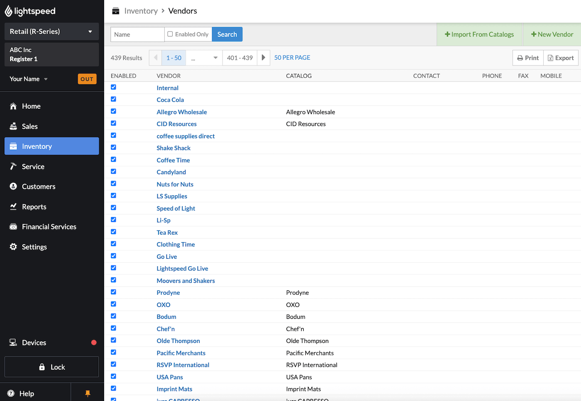This screenshot has width=581, height=401.
Task: Disable the Shake Shack vendor checkbox
Action: [113, 147]
